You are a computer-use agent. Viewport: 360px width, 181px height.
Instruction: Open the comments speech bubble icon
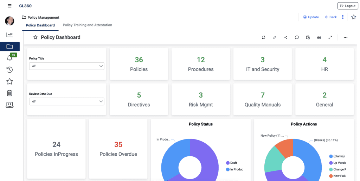(x=297, y=37)
